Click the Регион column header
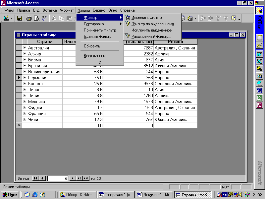The height and width of the screenshot is (199, 265). [176, 42]
